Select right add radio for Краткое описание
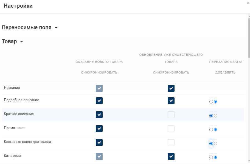 [x=215, y=116]
